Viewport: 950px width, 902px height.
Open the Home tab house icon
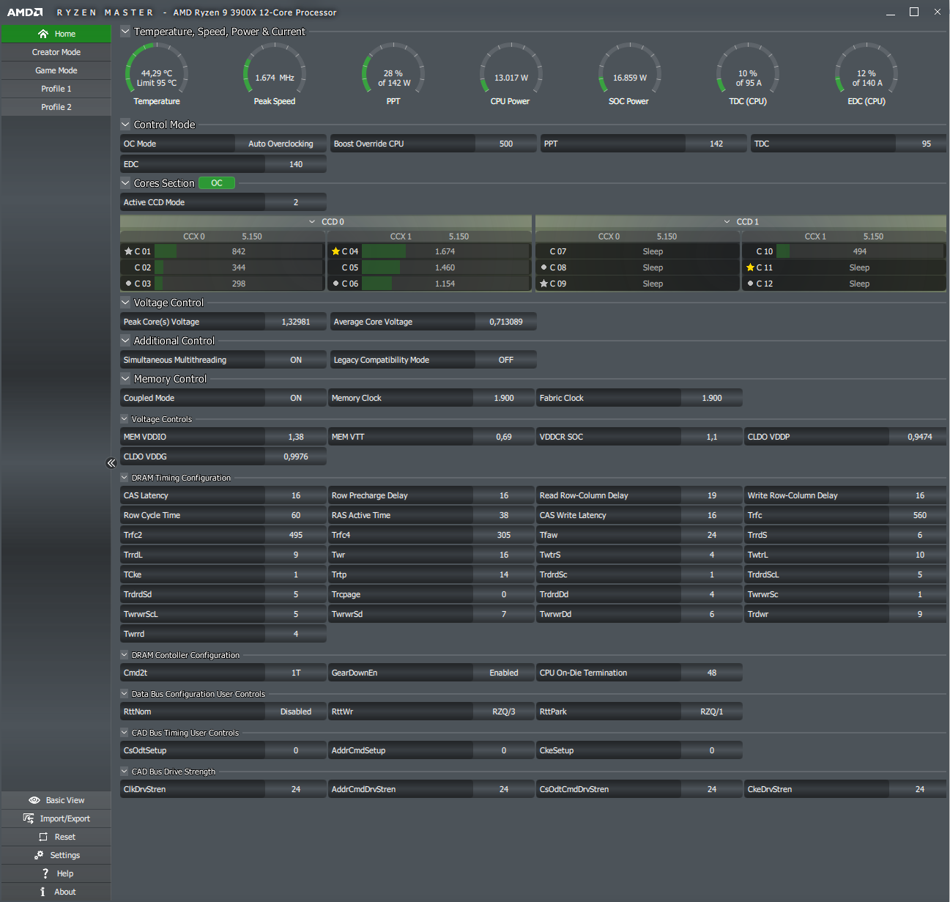[x=43, y=34]
